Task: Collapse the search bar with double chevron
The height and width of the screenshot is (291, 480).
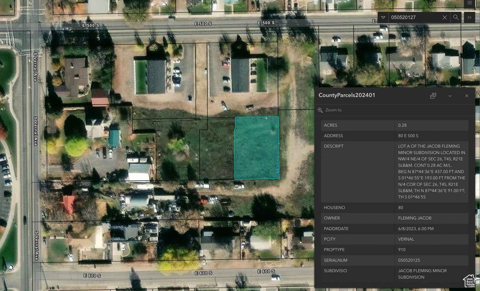Action: 469,17
